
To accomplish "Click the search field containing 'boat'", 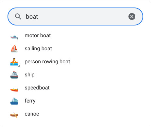I will (75, 17).
